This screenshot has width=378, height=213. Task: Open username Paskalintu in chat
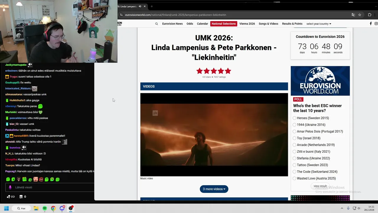tap(12, 130)
